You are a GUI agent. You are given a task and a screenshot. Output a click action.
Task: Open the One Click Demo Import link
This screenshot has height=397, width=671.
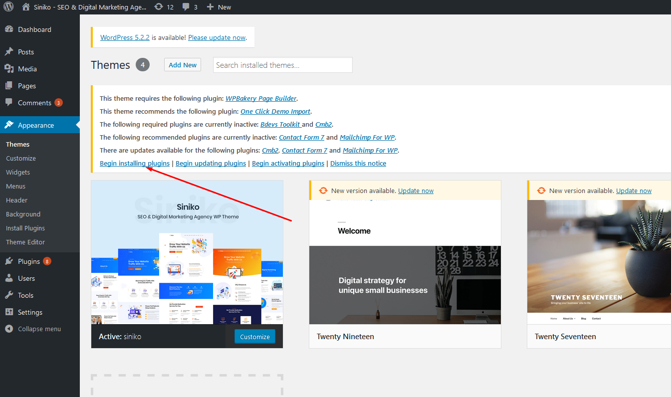(x=275, y=111)
